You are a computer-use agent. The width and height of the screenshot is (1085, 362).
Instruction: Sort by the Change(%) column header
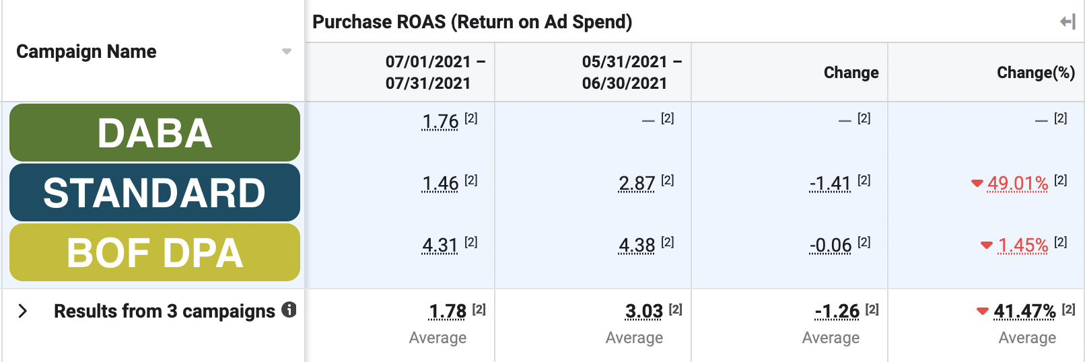tap(1035, 73)
